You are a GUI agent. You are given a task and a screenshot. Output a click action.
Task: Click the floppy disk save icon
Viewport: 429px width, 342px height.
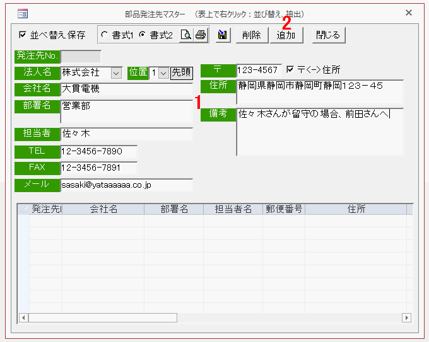[x=223, y=35]
